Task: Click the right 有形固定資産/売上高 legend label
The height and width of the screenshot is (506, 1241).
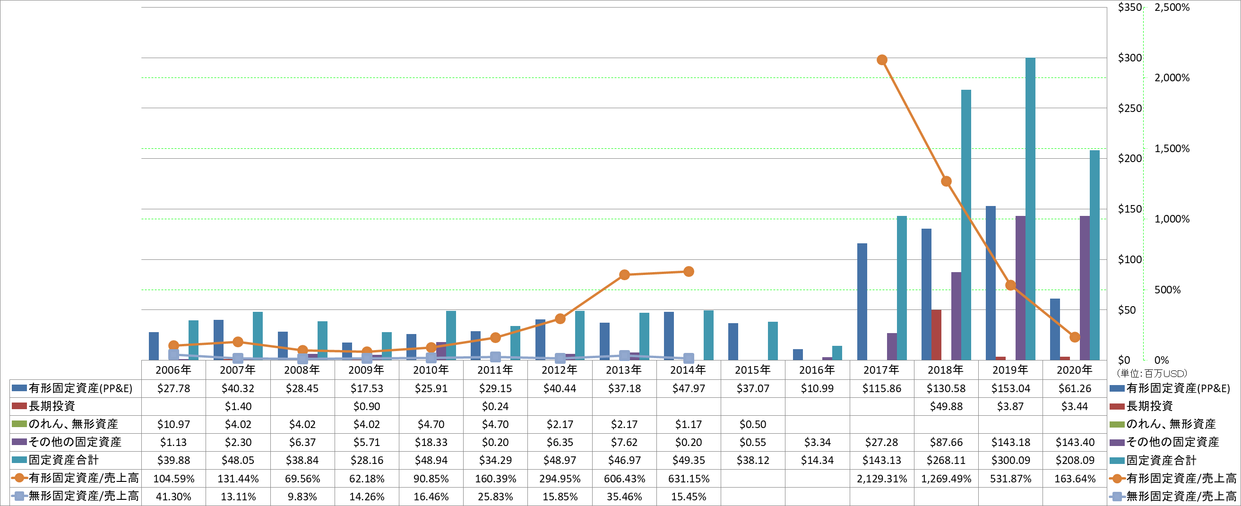Action: pos(1181,478)
